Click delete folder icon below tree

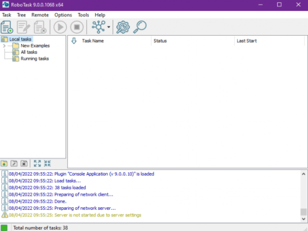24,164
